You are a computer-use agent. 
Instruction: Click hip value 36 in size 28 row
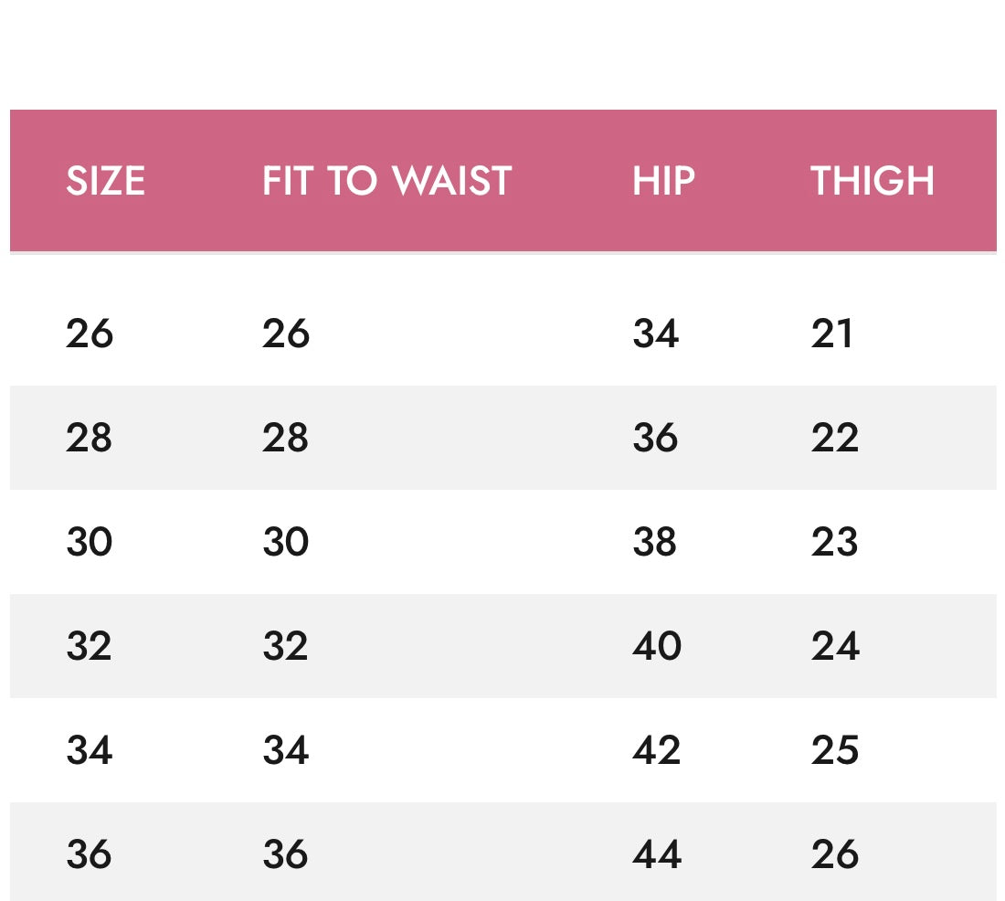(655, 438)
